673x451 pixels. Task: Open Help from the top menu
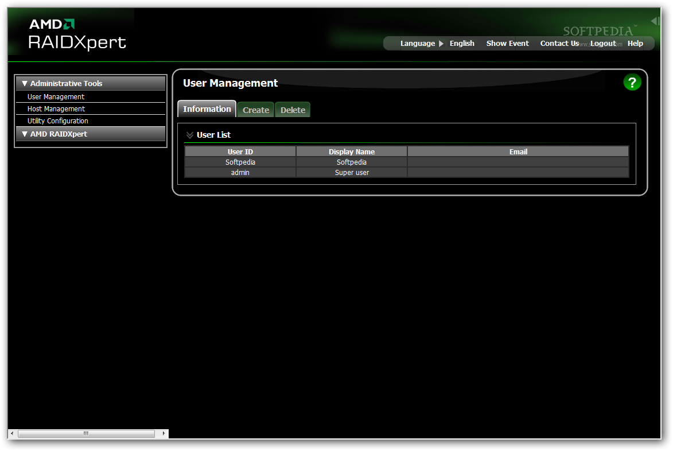click(635, 44)
